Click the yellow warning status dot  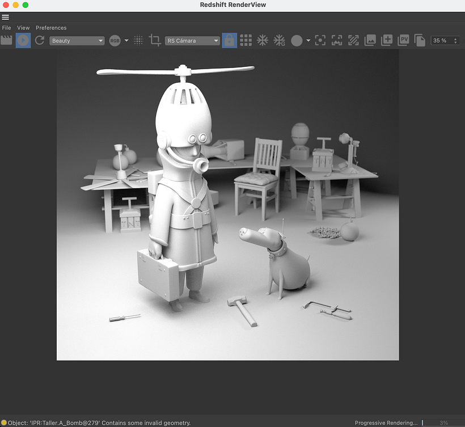coord(4,422)
